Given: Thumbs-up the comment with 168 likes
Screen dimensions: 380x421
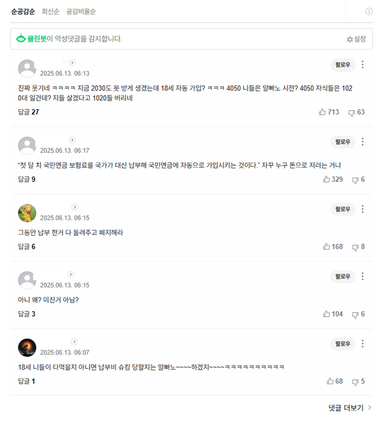Looking at the screenshot, I should point(327,246).
